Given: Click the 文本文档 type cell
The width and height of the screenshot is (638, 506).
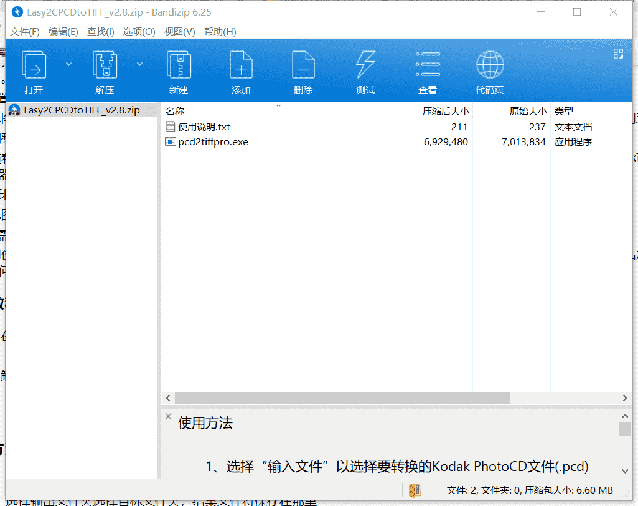Looking at the screenshot, I should point(573,127).
